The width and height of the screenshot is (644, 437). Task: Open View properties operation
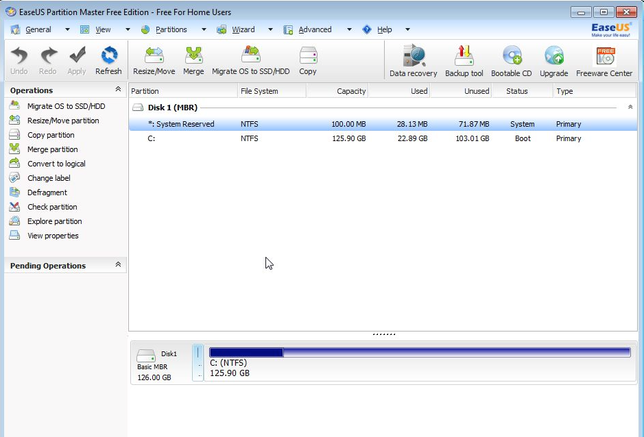coord(44,235)
